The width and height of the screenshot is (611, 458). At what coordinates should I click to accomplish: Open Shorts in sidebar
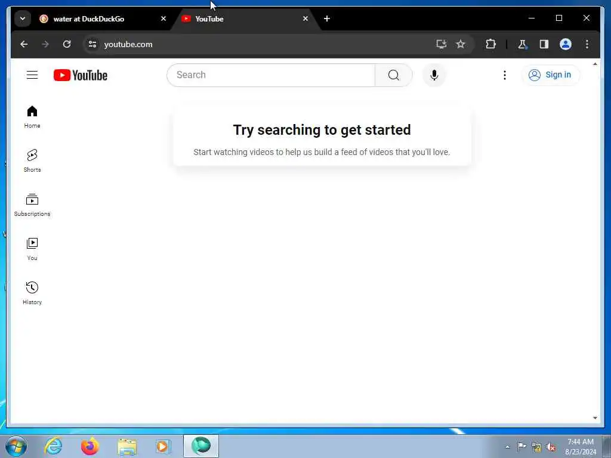(32, 161)
